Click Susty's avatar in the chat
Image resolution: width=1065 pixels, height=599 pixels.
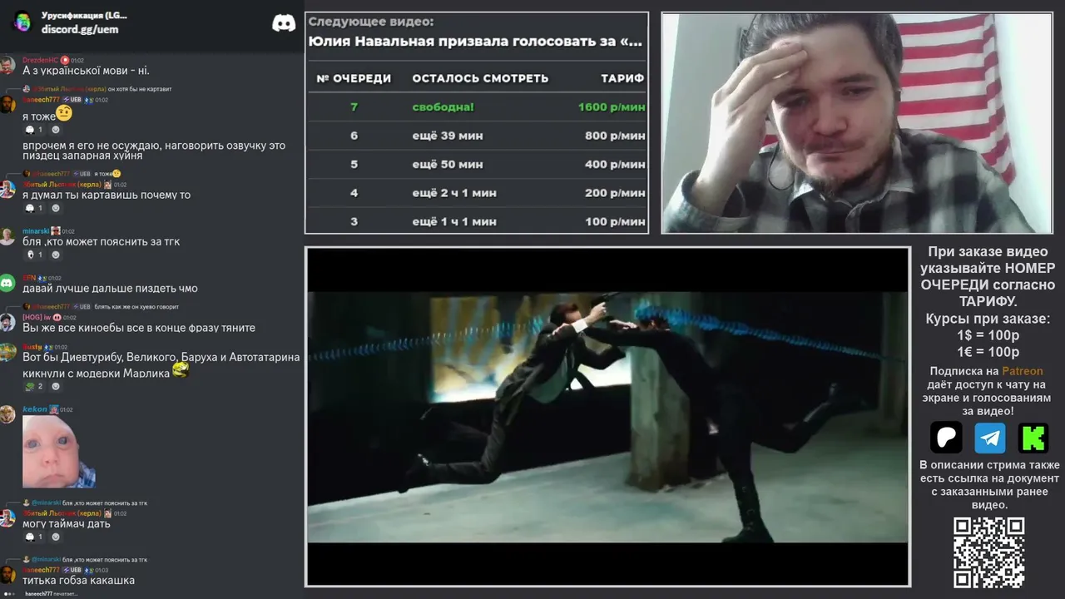point(7,351)
